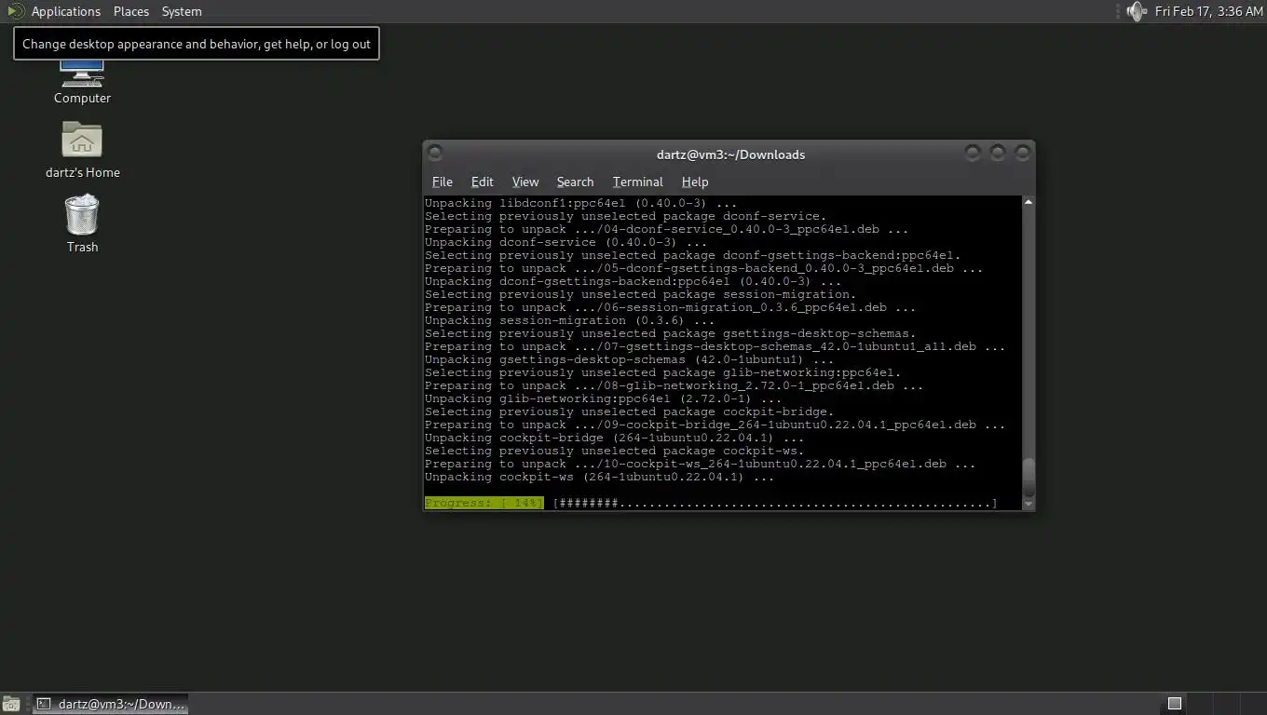This screenshot has height=715, width=1267.
Task: Click the line 'Unpacking glib-networking:ppc64el (2.72.0-1) ...'
Action: (x=604, y=398)
